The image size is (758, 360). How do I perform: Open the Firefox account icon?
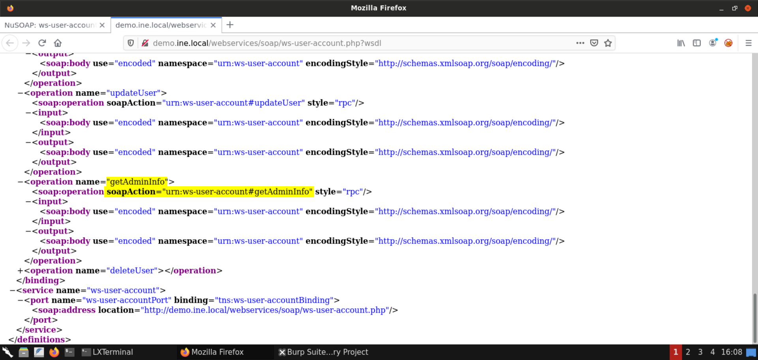[x=713, y=43]
